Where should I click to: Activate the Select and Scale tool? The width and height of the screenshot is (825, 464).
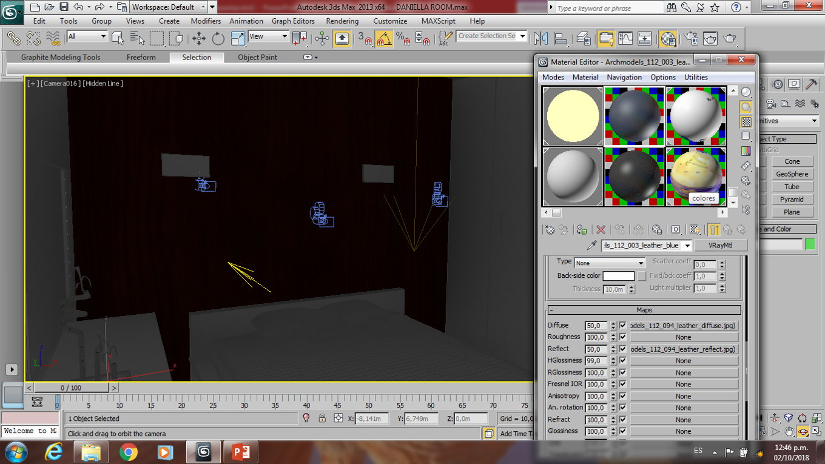point(238,38)
